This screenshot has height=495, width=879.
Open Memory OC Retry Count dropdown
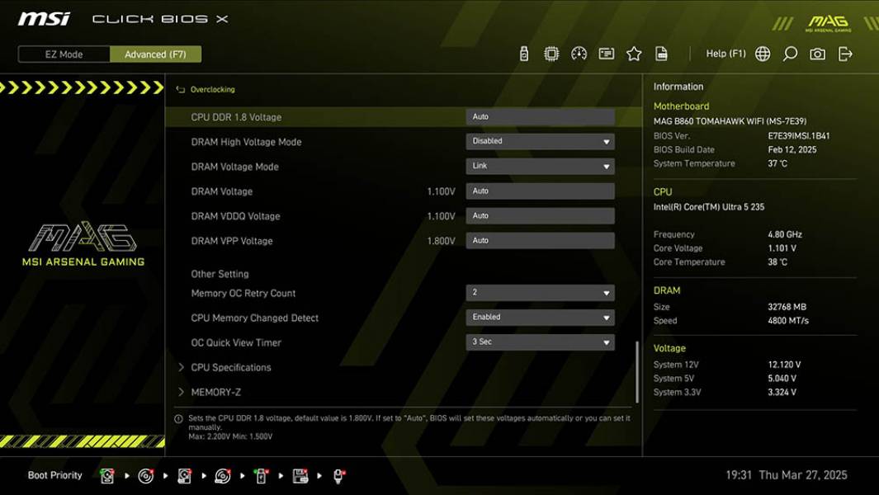pos(540,293)
